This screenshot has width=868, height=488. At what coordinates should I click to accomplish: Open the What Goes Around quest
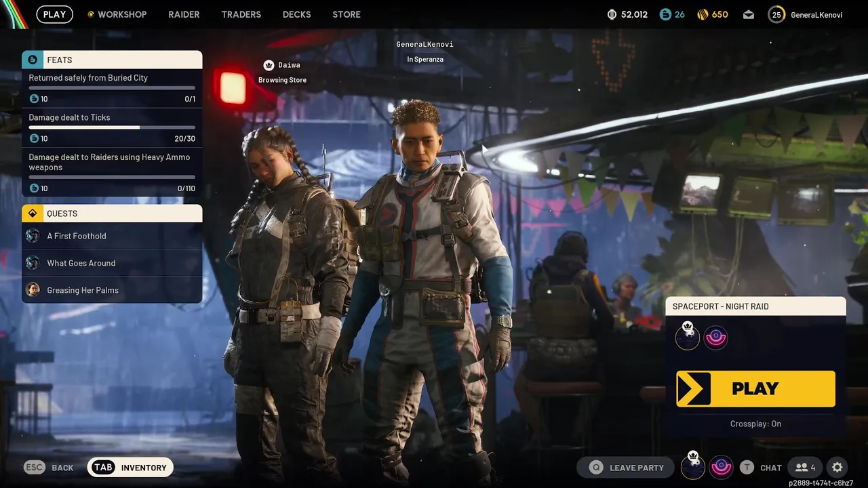point(112,263)
